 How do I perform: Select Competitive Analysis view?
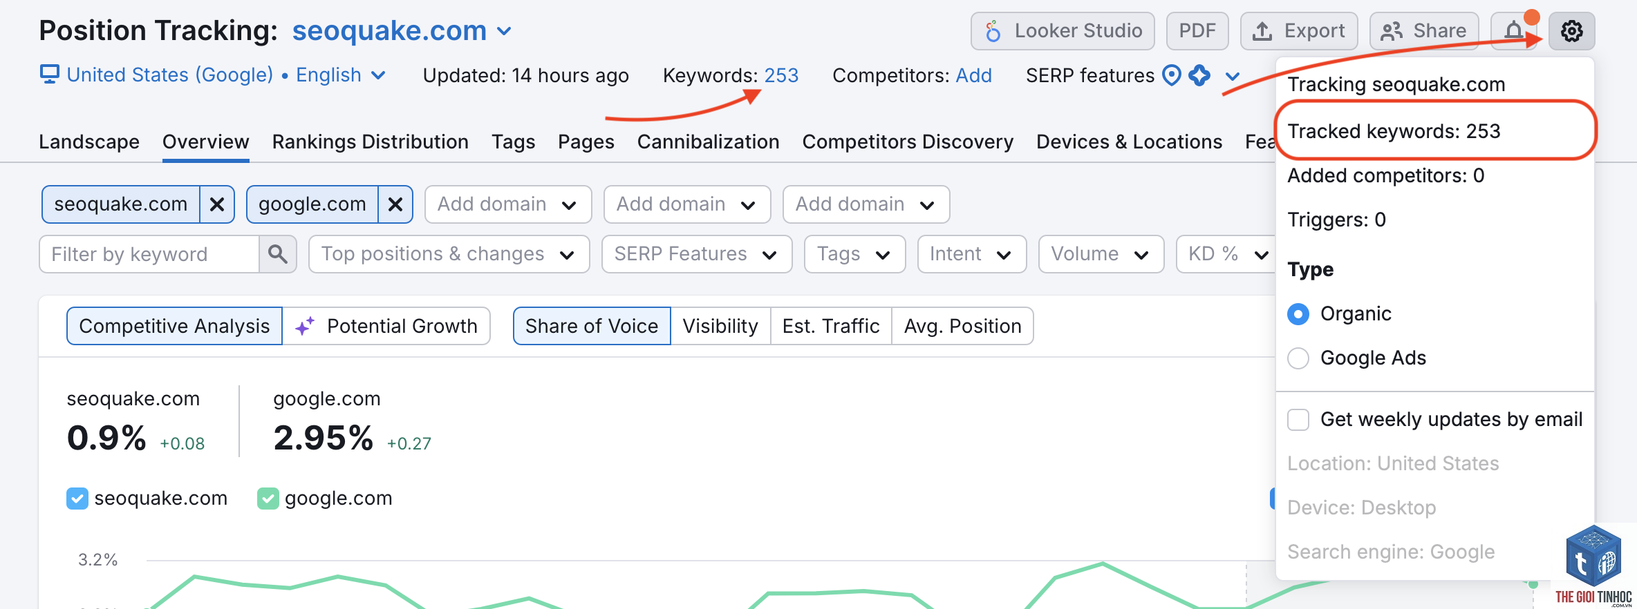tap(174, 326)
